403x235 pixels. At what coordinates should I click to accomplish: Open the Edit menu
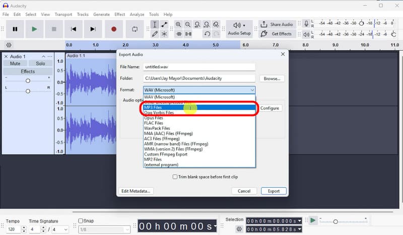point(17,15)
